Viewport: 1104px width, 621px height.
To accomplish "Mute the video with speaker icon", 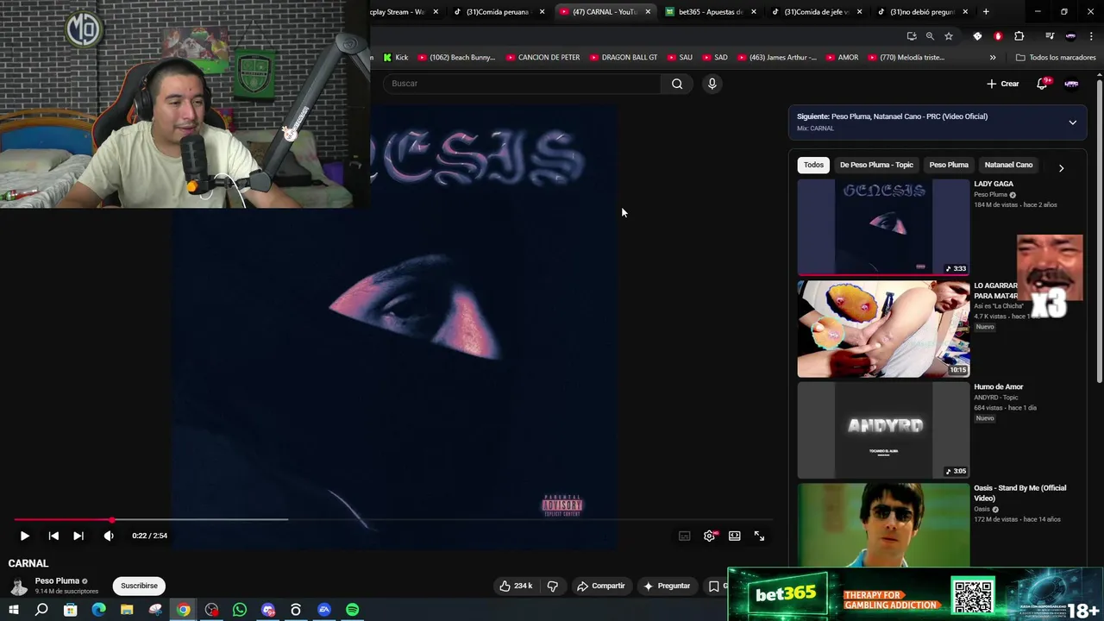I will click(109, 536).
